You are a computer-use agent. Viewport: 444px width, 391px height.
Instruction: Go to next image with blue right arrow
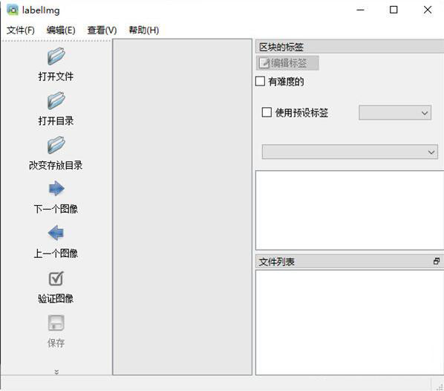point(56,189)
